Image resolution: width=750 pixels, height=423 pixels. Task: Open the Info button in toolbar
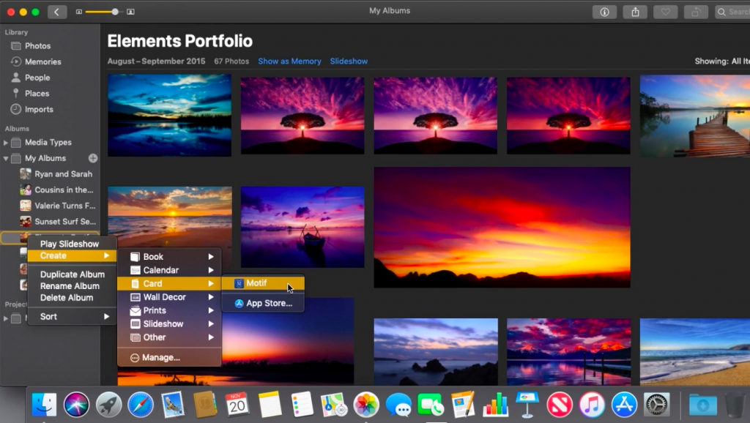(604, 12)
